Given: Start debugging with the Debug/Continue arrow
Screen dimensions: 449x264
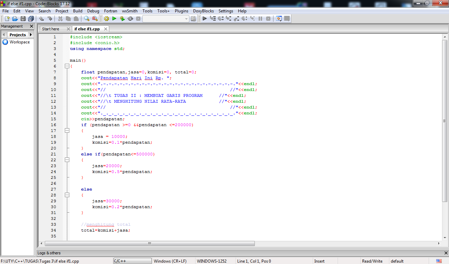Looking at the screenshot, I should coord(205,19).
